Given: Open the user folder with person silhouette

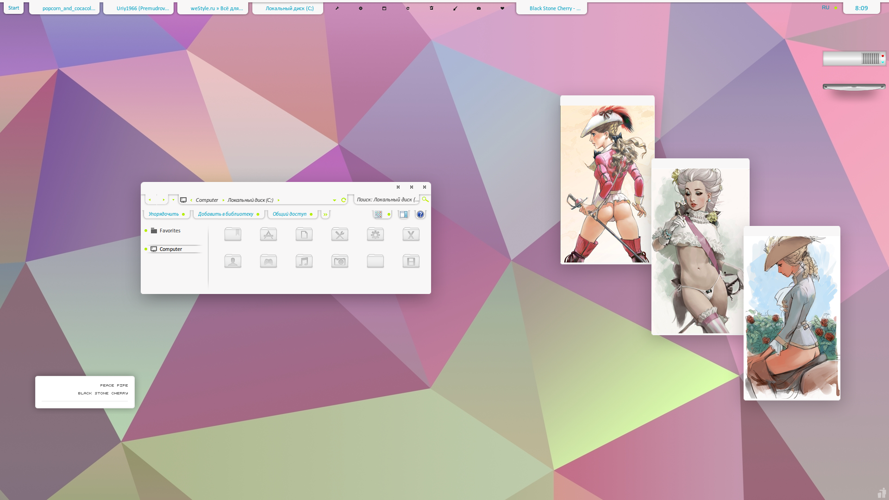Looking at the screenshot, I should click(232, 261).
